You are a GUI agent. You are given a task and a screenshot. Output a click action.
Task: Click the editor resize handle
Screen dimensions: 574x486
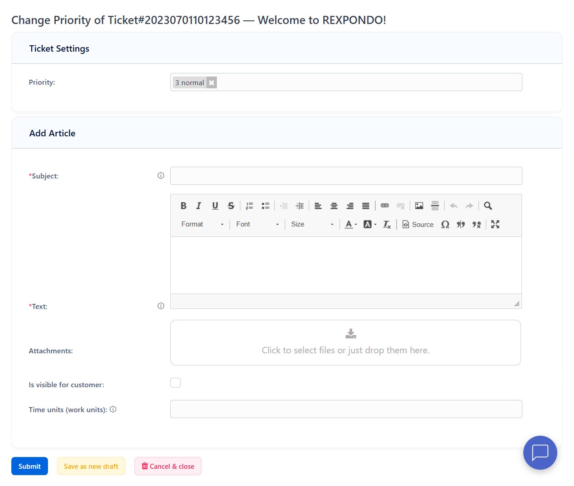(x=517, y=303)
